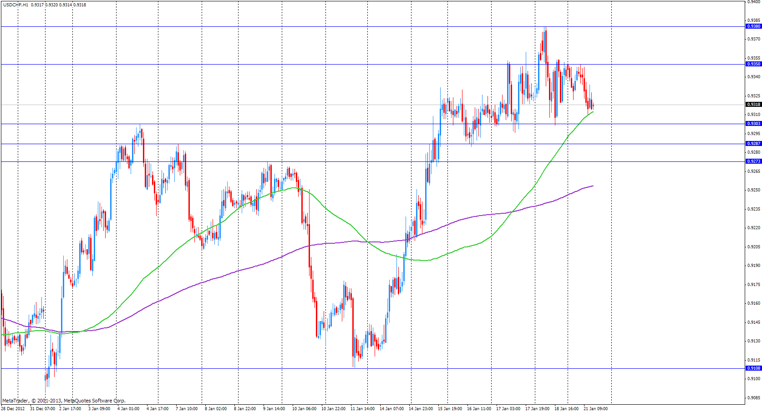
Task: Click the 15 Jan 19:00 time label
Action: click(x=450, y=409)
